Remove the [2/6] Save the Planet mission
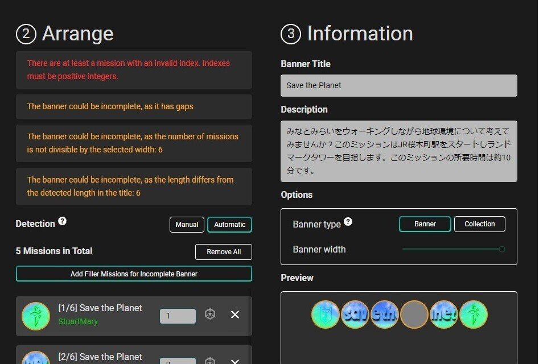The height and width of the screenshot is (364, 539). click(235, 361)
